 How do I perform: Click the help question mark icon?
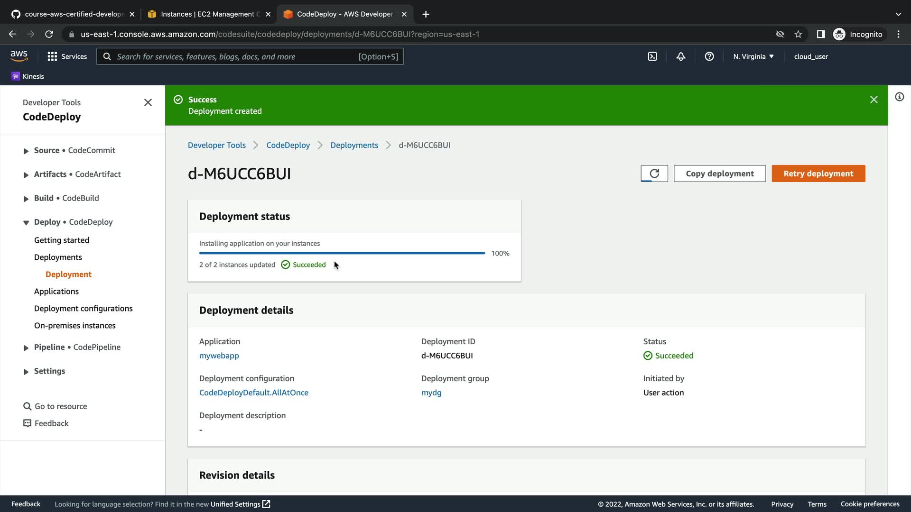pyautogui.click(x=709, y=56)
